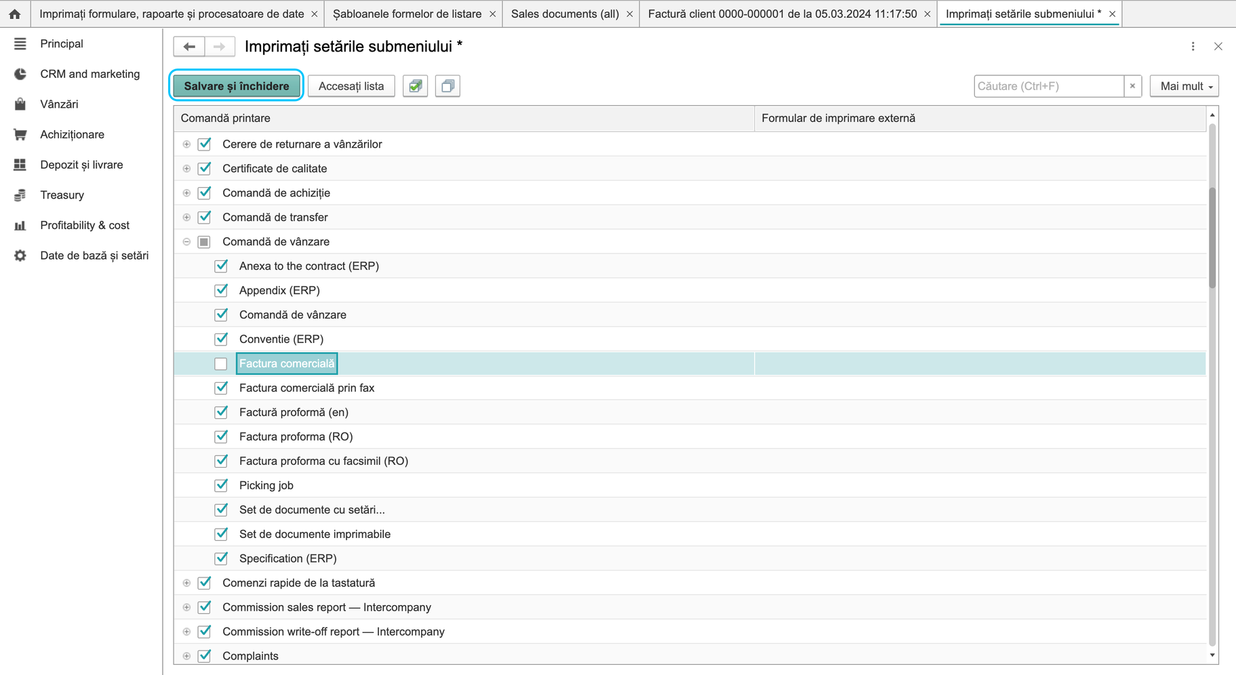This screenshot has height=675, width=1236.
Task: Click the vertical scrollbar thumb
Action: 1212,237
